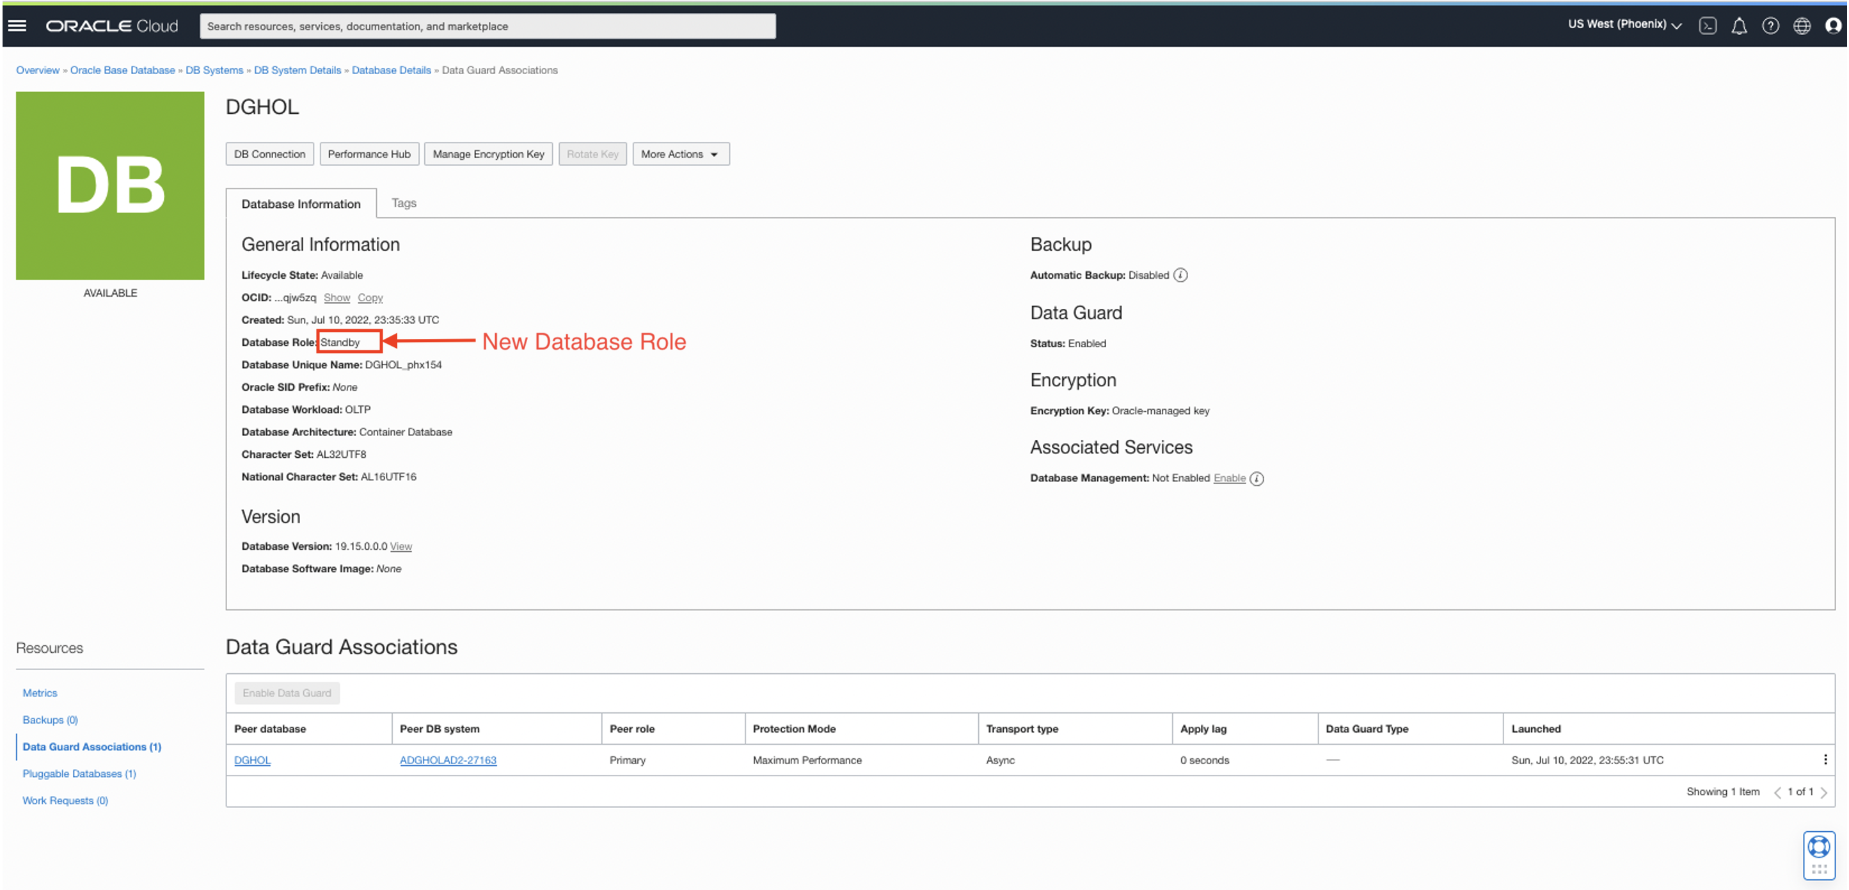This screenshot has width=1849, height=890.
Task: Expand the US West (Phoenix) region selector
Action: [1624, 24]
